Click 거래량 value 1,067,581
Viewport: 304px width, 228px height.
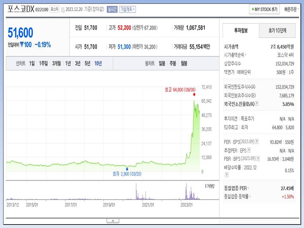click(196, 28)
